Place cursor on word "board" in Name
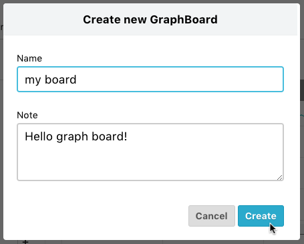The width and height of the screenshot is (304, 244). pos(61,80)
